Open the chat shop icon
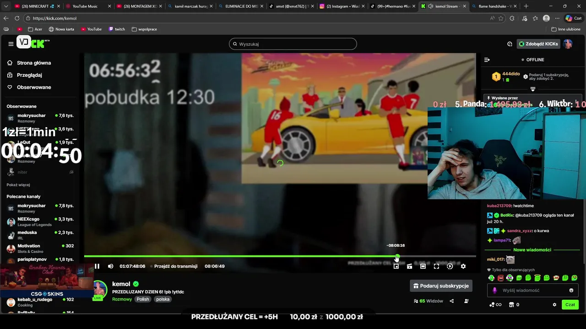 point(511,305)
